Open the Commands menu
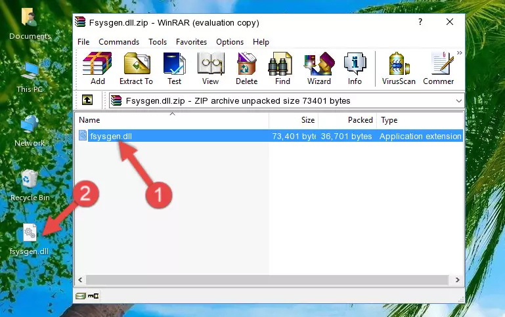The width and height of the screenshot is (505, 317). [x=119, y=42]
